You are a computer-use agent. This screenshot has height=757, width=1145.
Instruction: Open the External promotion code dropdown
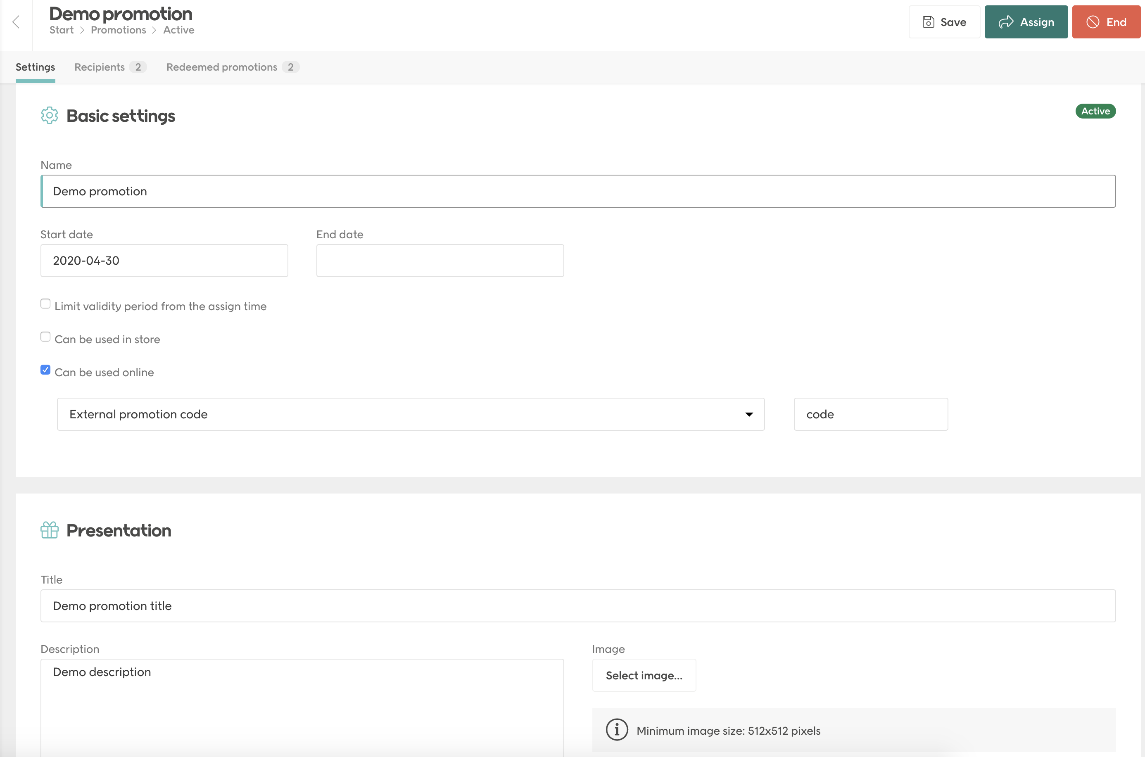410,414
